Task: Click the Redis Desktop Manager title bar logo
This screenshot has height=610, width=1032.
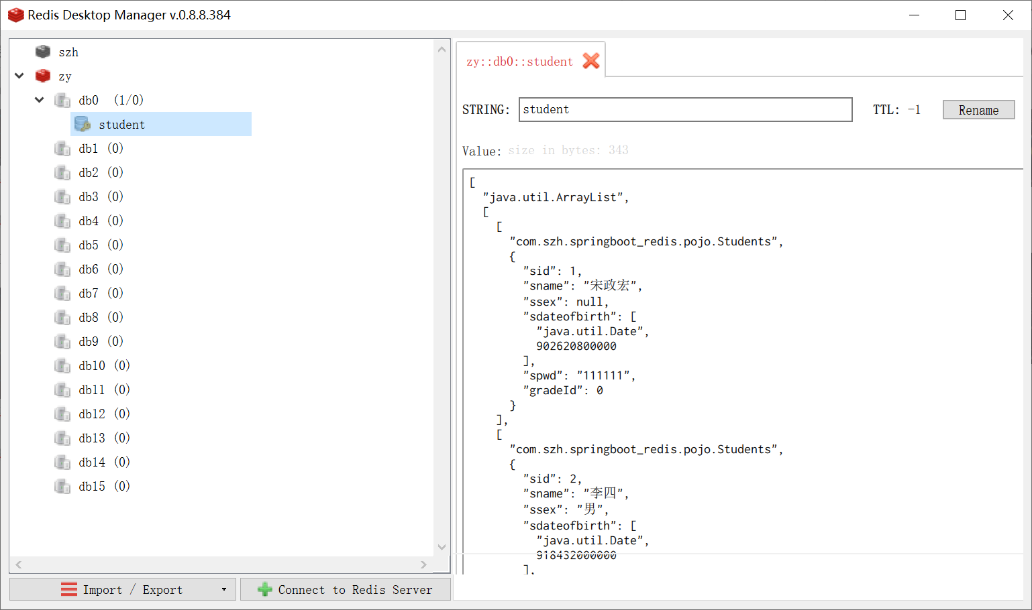Action: click(x=15, y=15)
